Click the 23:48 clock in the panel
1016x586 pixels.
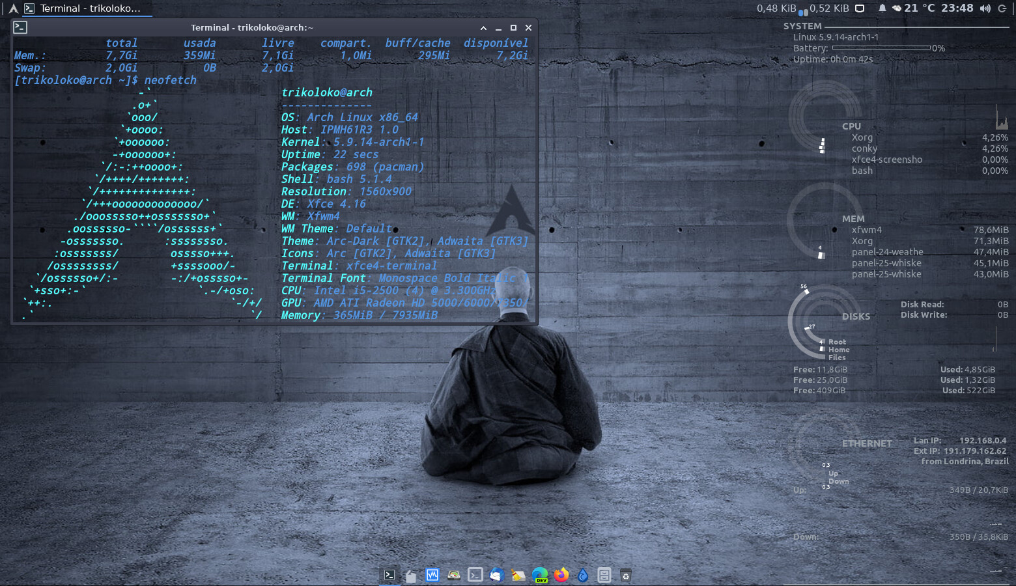(957, 8)
